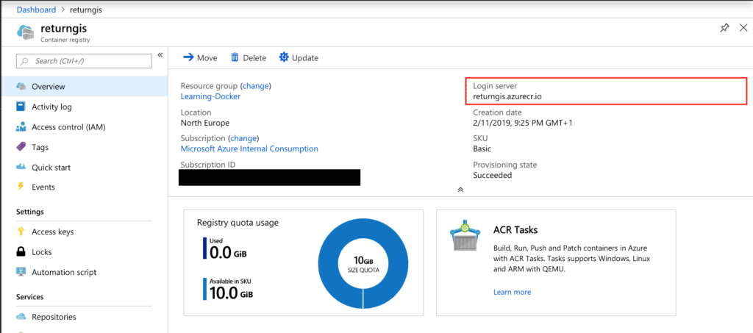The image size is (753, 333).
Task: Click the purple Tags icon
Action: coord(21,147)
